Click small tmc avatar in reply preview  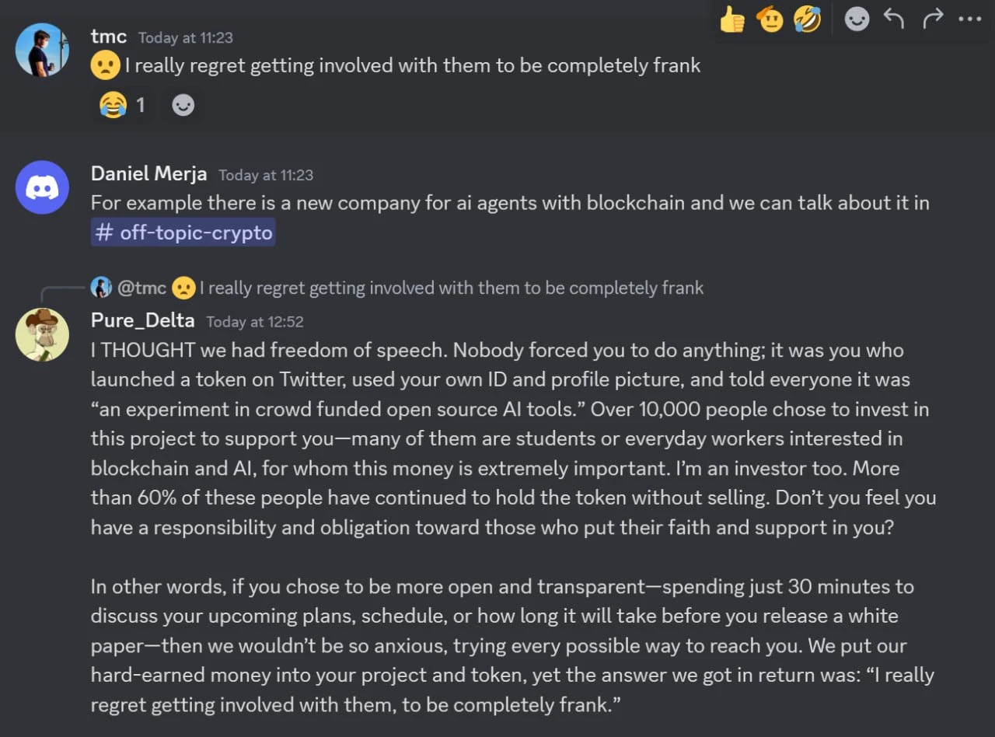pos(101,288)
